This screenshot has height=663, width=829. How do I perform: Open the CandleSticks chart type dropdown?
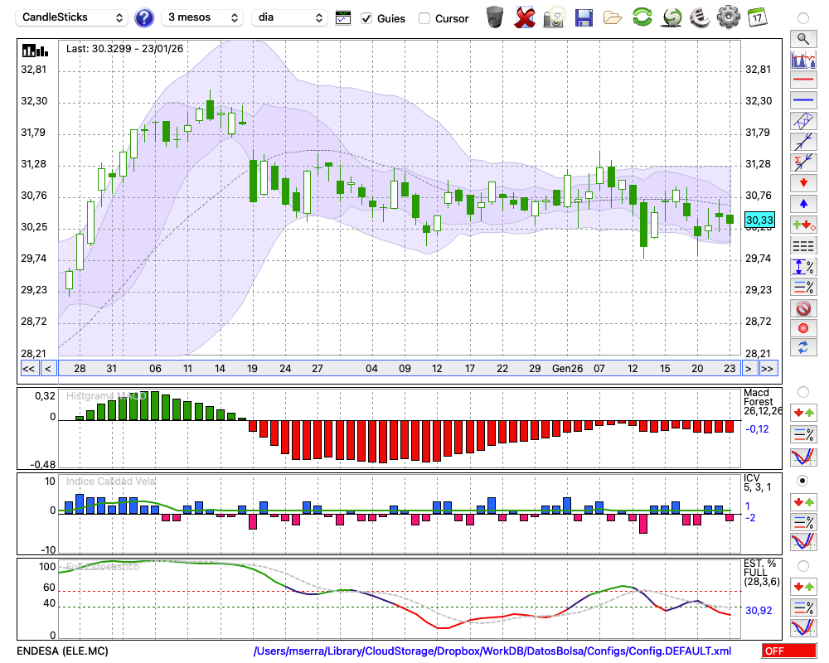point(73,17)
